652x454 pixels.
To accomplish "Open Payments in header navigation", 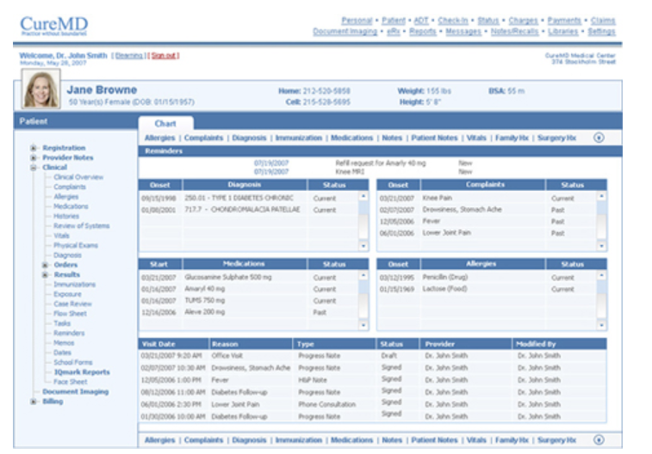I will click(564, 21).
